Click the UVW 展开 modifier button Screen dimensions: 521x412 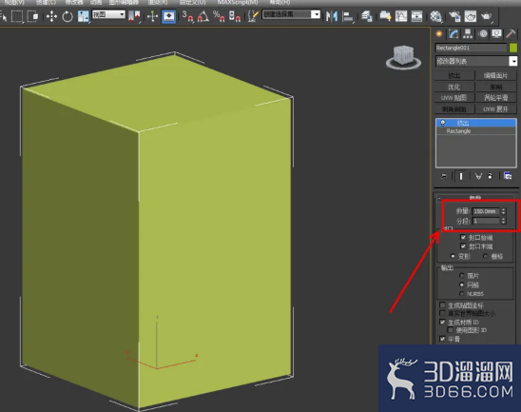pos(495,109)
